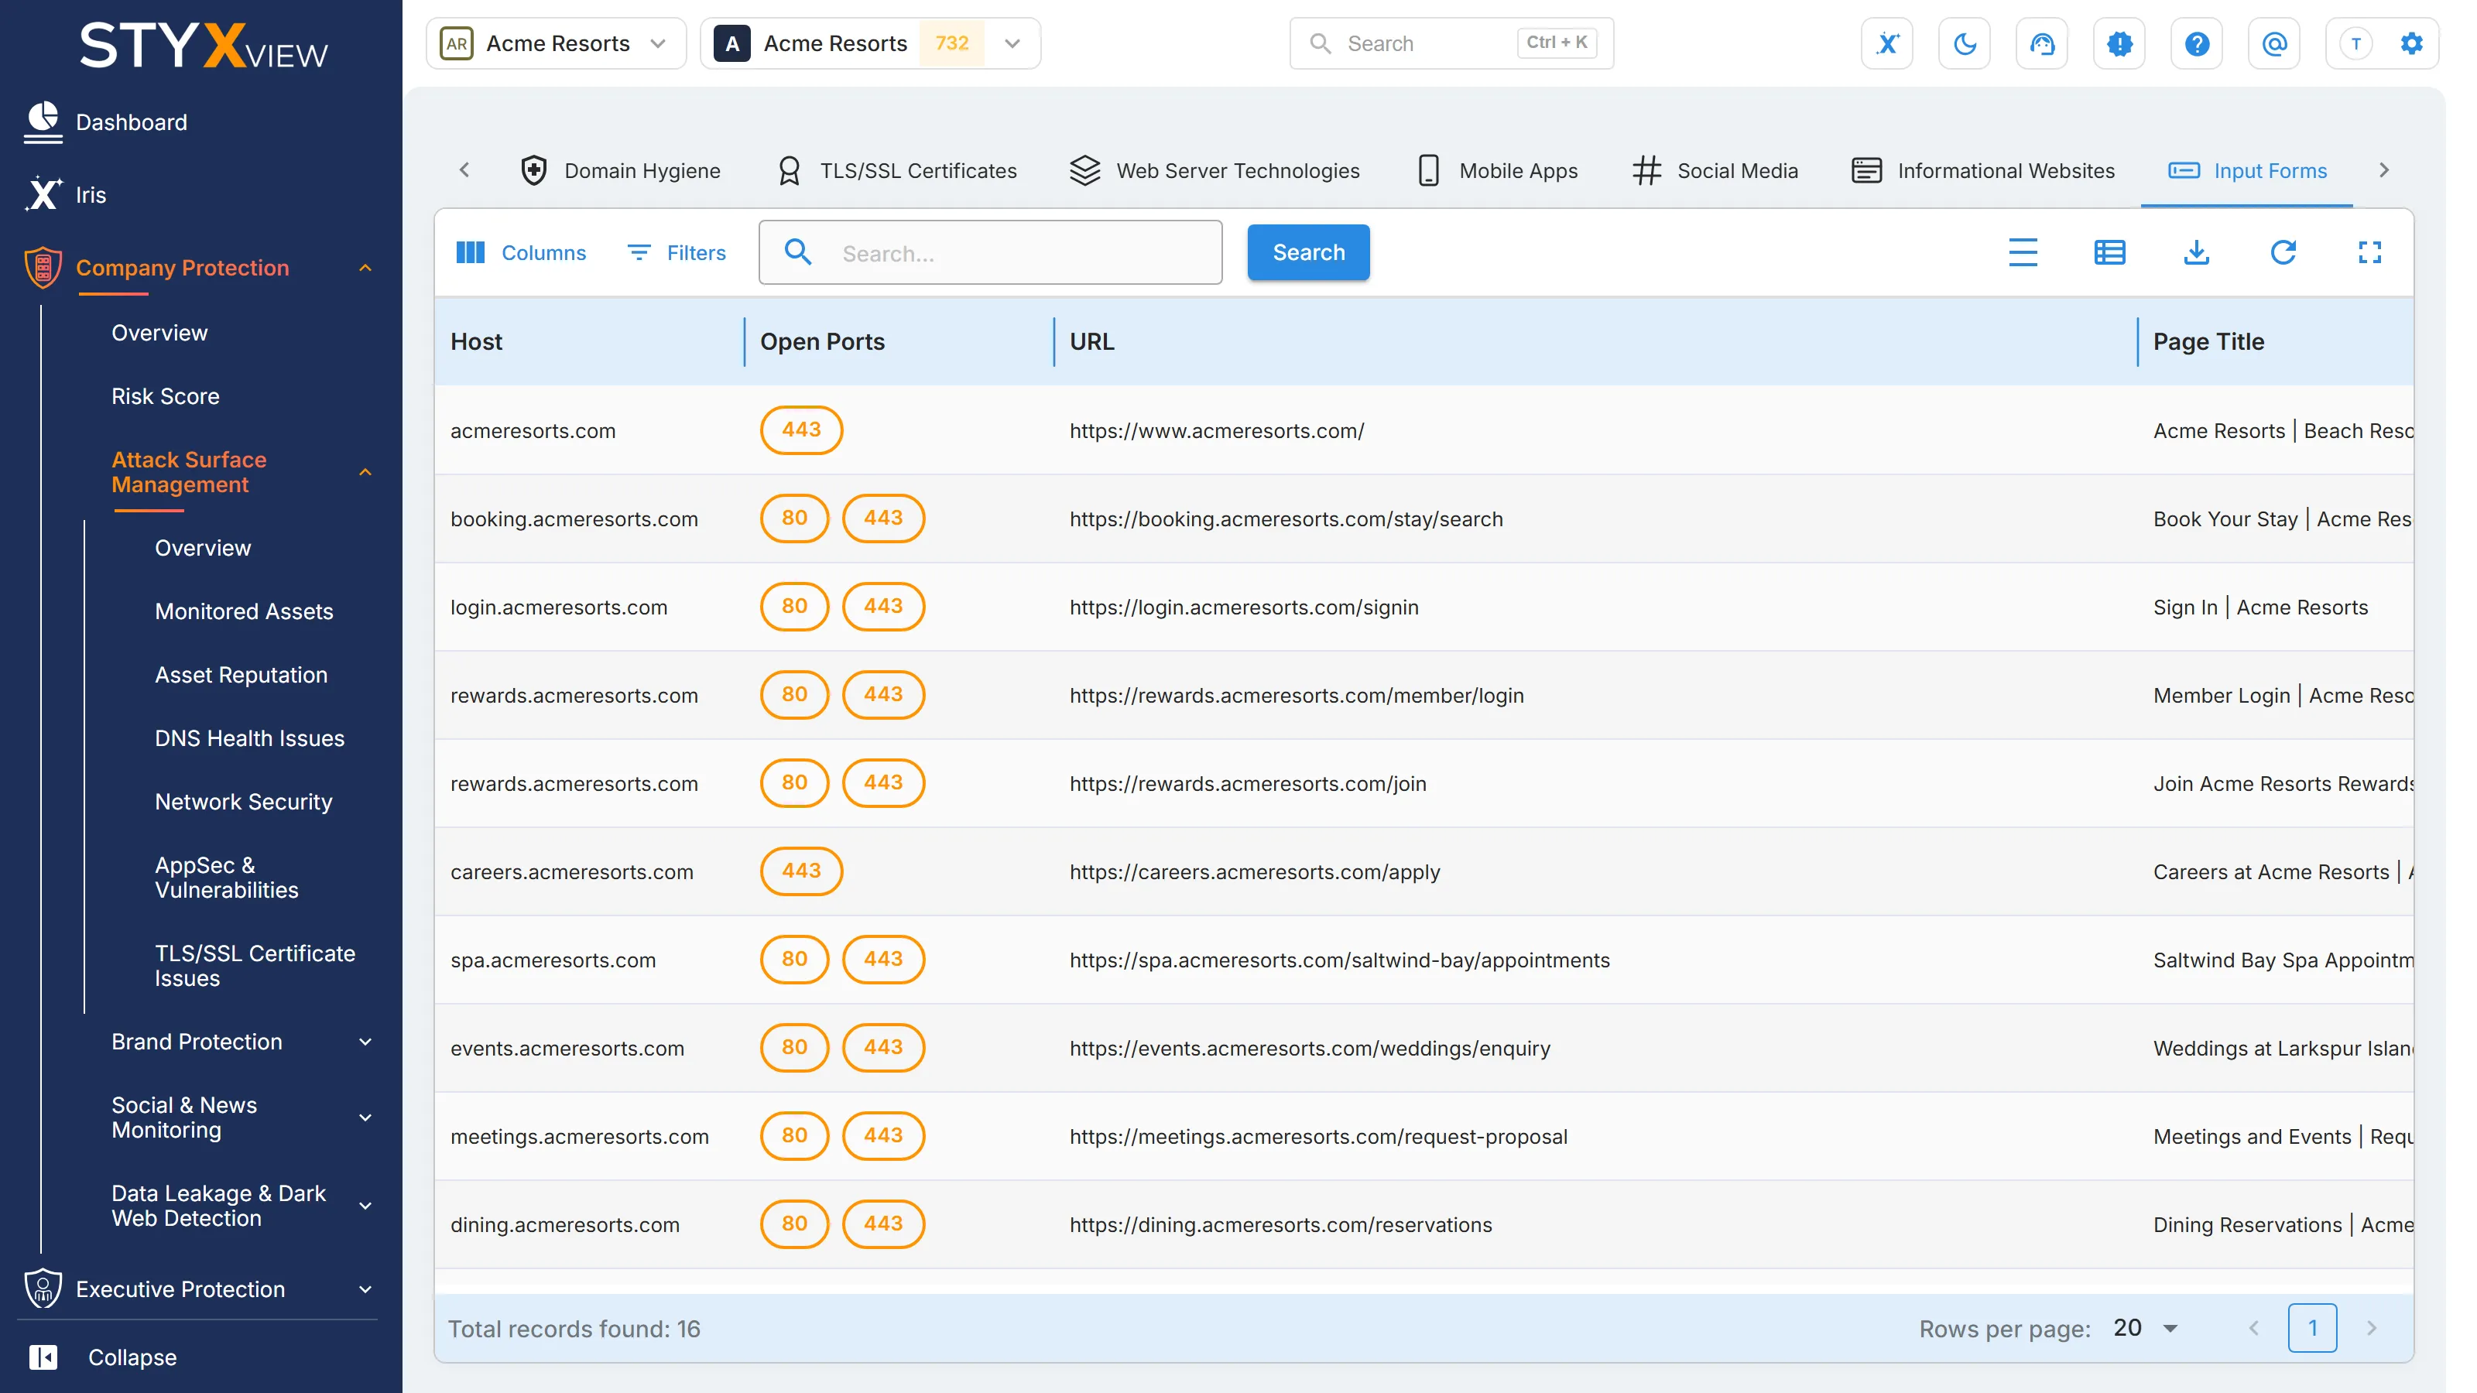Switch to Mobile Apps tab
The width and height of the screenshot is (2477, 1393).
tap(1498, 170)
